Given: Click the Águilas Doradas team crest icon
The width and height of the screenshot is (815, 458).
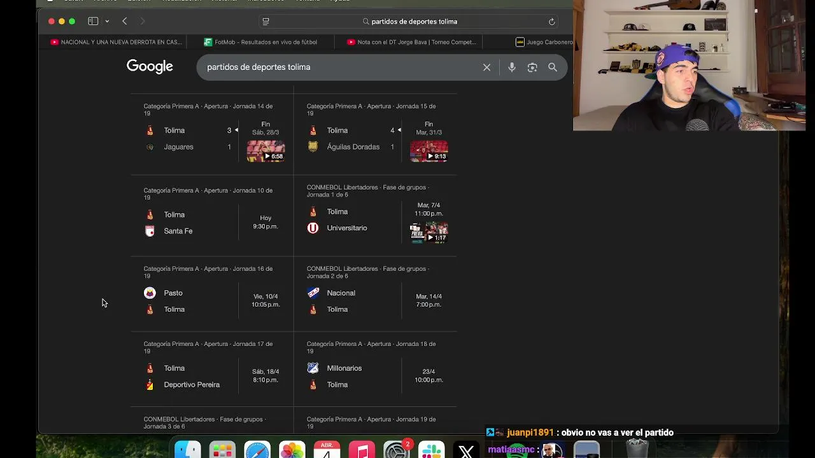Looking at the screenshot, I should point(313,147).
